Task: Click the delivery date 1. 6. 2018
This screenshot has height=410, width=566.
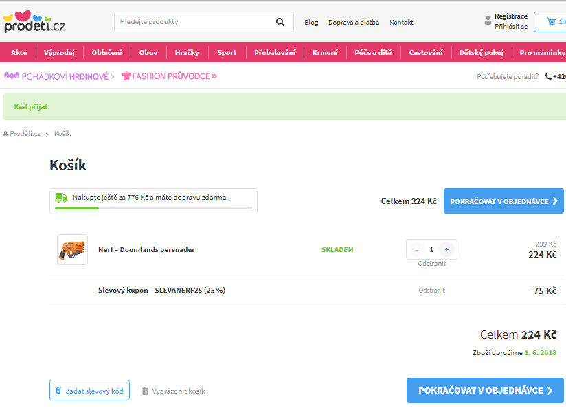Action: click(x=541, y=352)
